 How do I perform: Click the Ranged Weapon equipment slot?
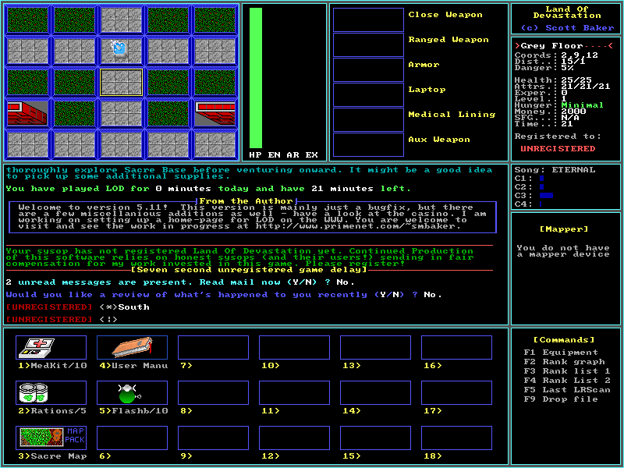368,44
